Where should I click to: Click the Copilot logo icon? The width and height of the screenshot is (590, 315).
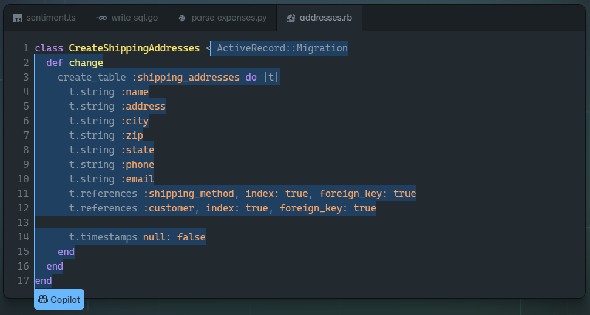point(43,299)
